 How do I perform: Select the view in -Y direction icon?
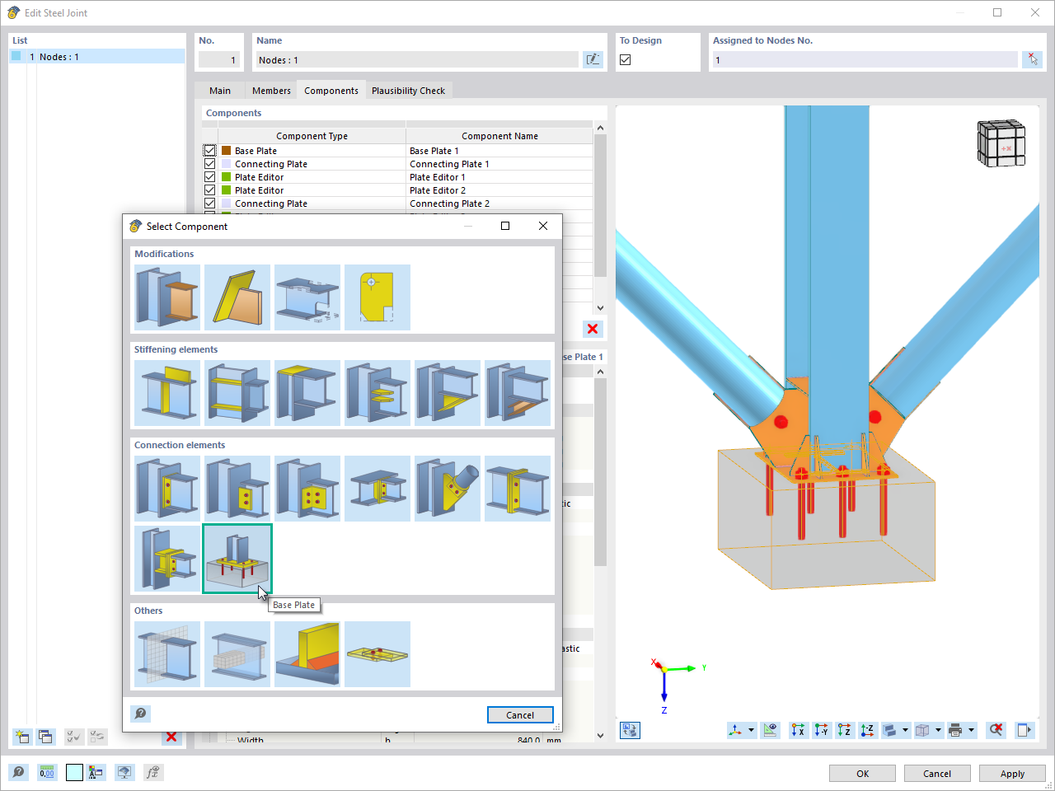(x=822, y=730)
